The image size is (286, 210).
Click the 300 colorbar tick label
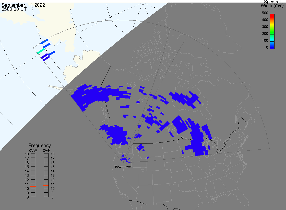coord(265,27)
